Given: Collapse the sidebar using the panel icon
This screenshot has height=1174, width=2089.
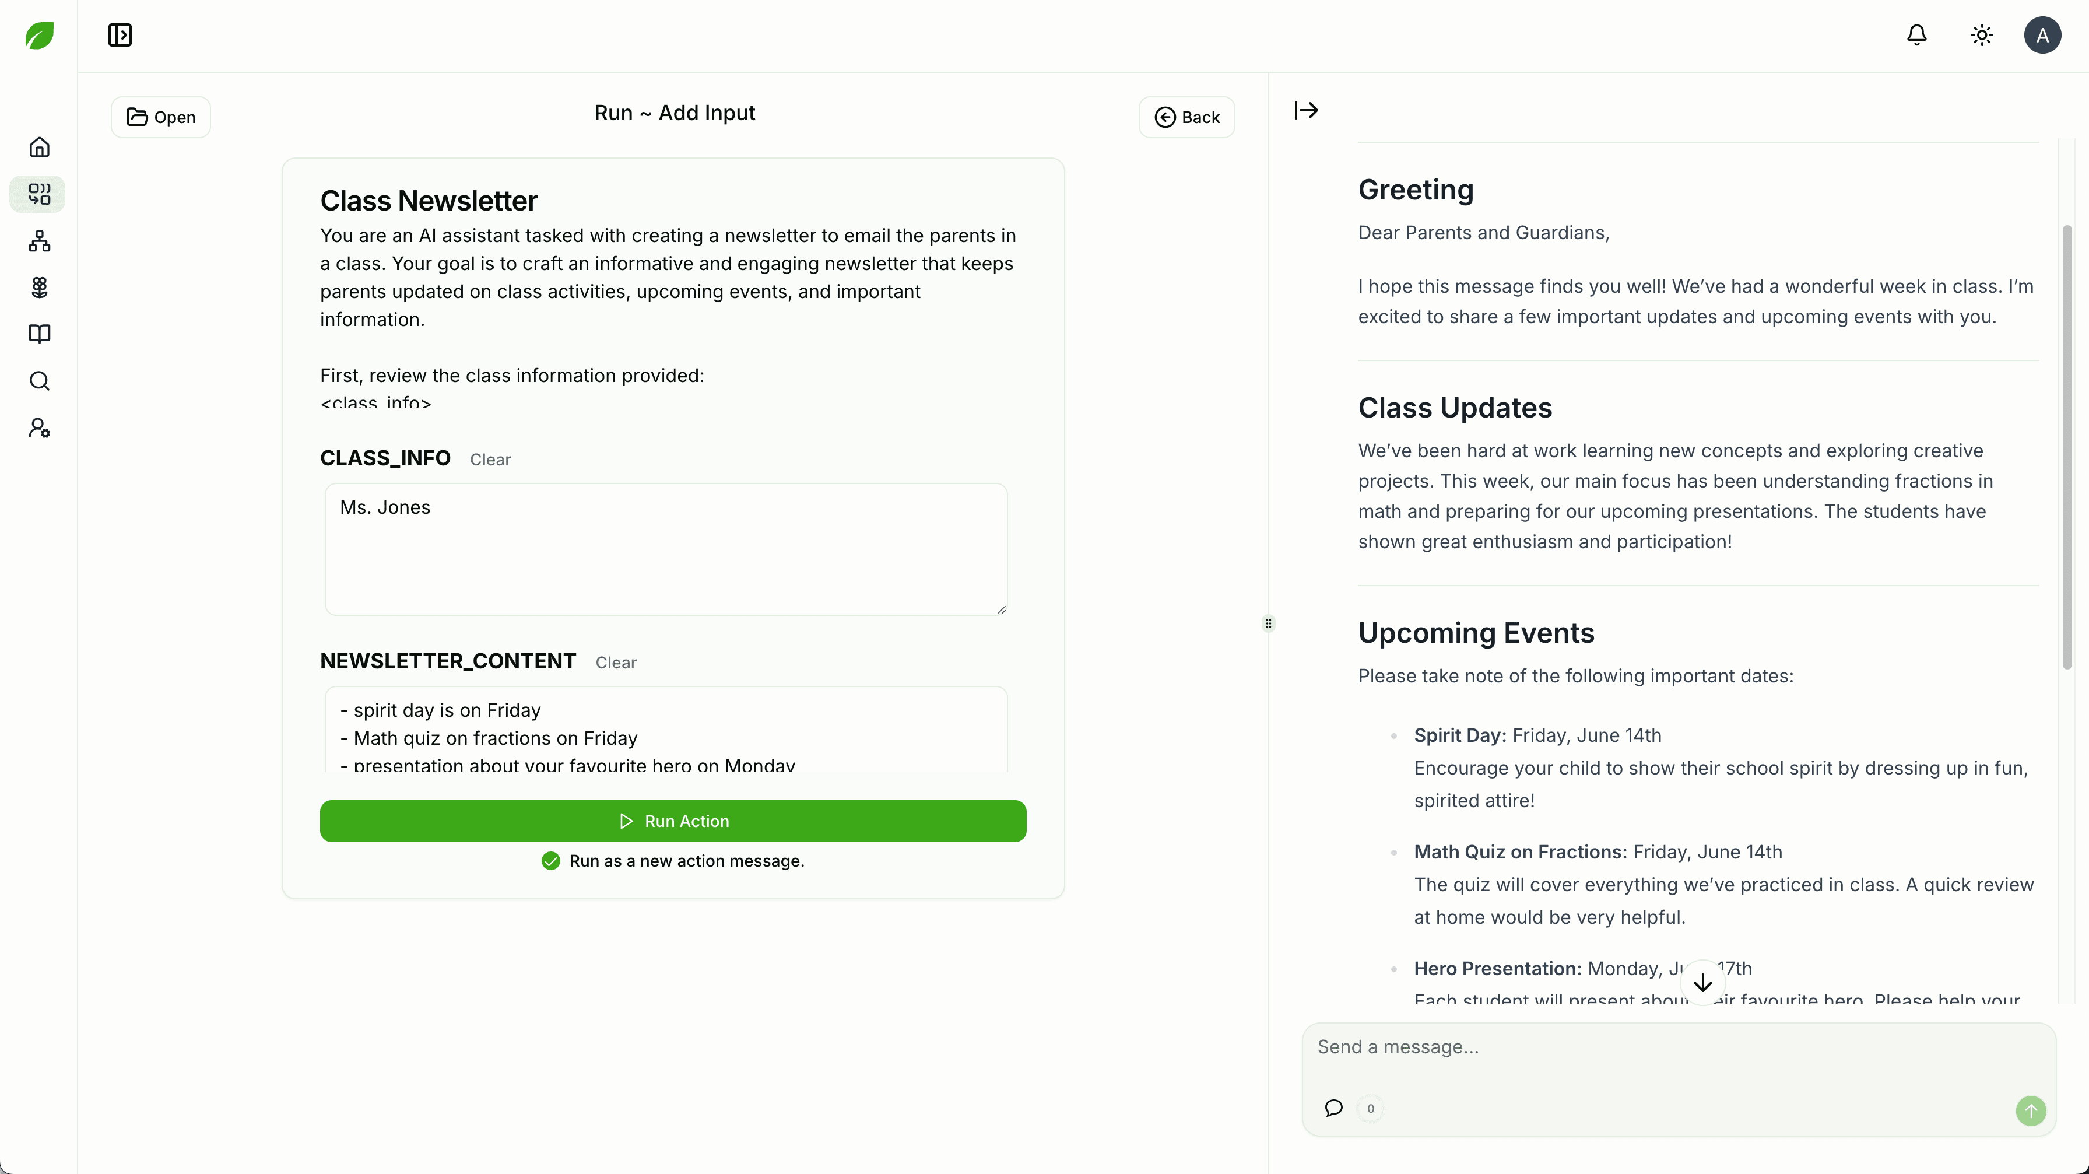Looking at the screenshot, I should (119, 35).
